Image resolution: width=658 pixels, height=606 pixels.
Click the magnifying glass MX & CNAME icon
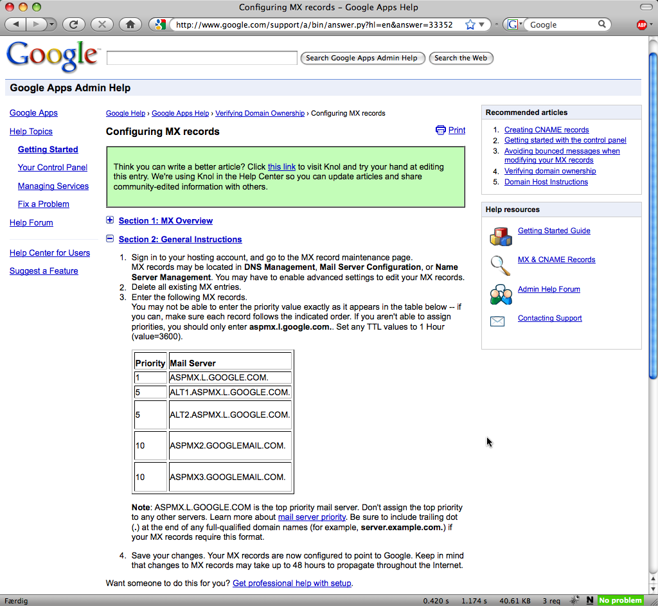tap(500, 265)
